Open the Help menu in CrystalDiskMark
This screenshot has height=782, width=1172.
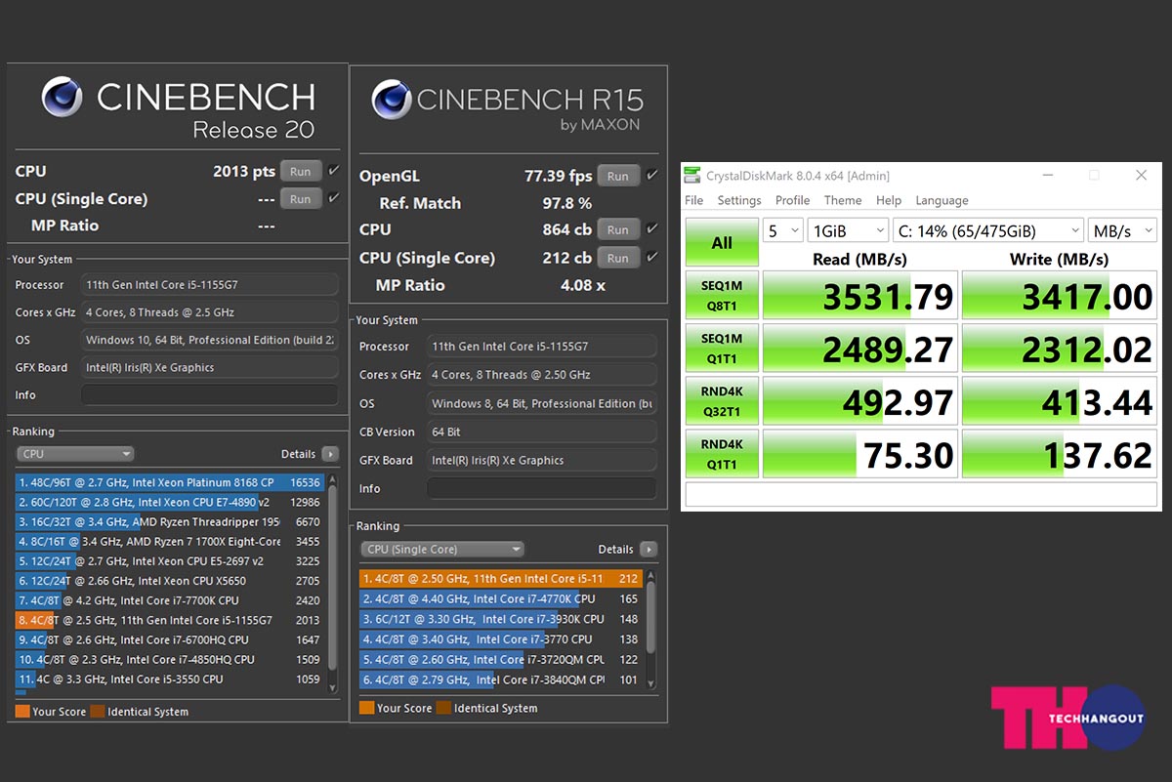click(889, 200)
